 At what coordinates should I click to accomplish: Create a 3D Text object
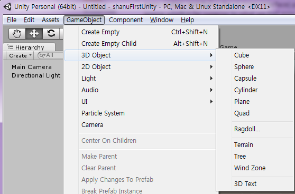point(255,184)
